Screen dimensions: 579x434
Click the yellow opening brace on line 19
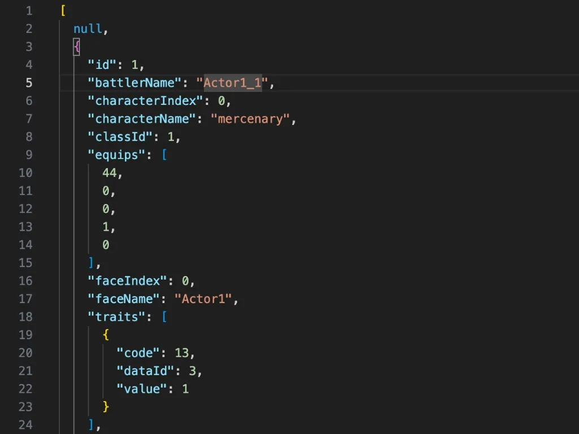(x=106, y=335)
